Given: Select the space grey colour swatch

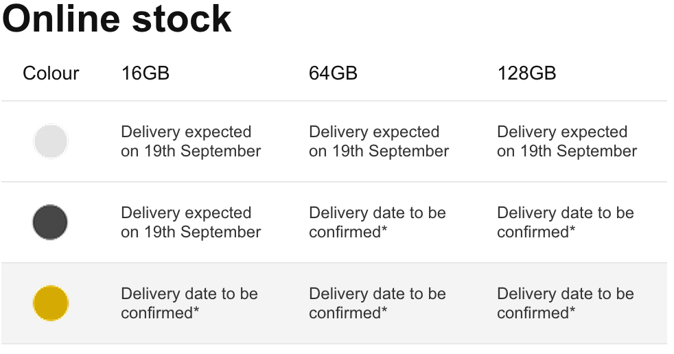Looking at the screenshot, I should click(x=50, y=222).
